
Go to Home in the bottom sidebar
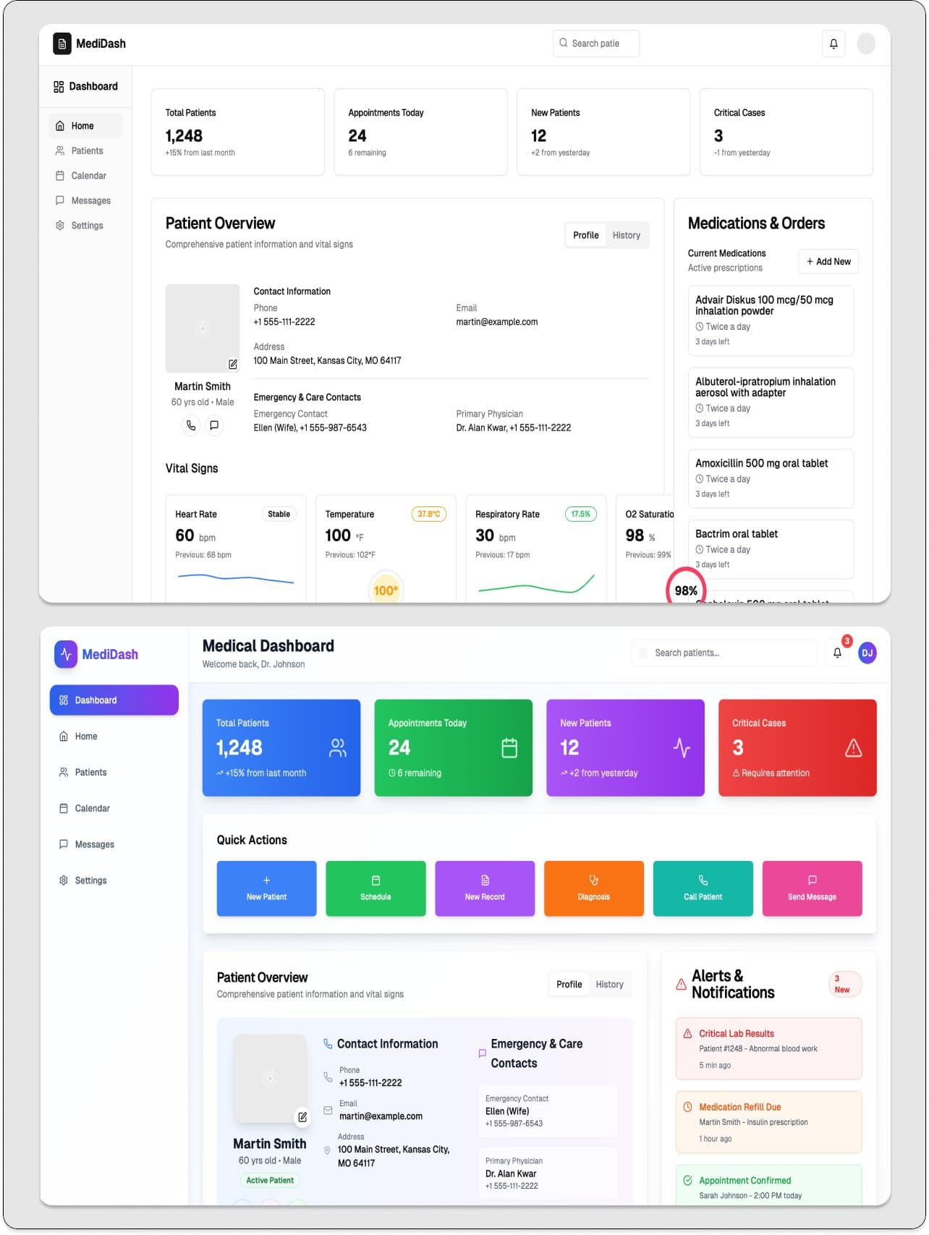[114, 736]
